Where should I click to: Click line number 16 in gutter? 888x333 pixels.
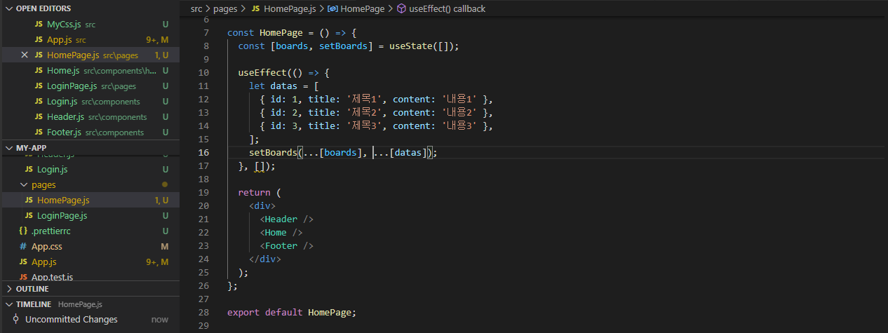(x=203, y=153)
